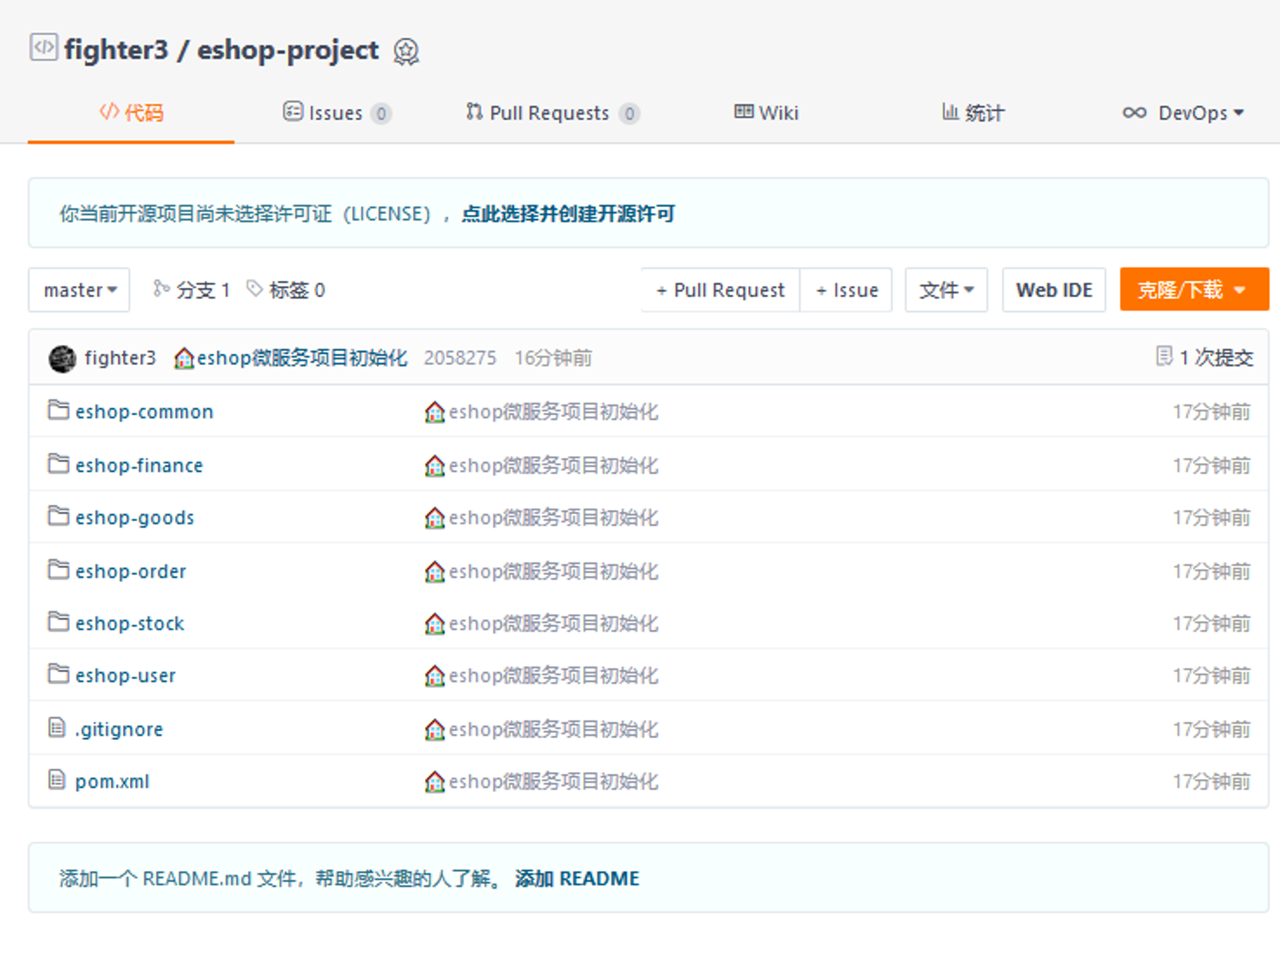Click the 添加 README link
Viewport: 1280px width, 953px height.
[x=577, y=878]
